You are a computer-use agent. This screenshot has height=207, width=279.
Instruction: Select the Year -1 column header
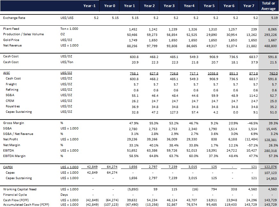[x=89, y=6]
